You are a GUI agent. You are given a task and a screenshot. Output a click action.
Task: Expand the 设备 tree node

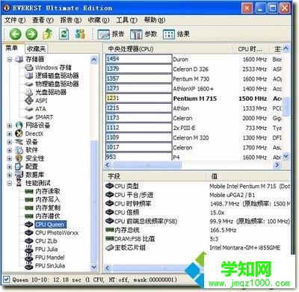[x=10, y=142]
